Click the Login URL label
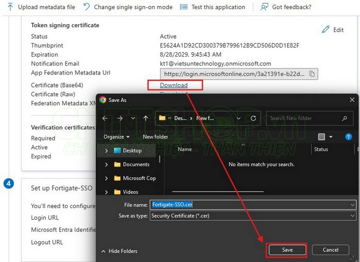 pyautogui.click(x=45, y=217)
